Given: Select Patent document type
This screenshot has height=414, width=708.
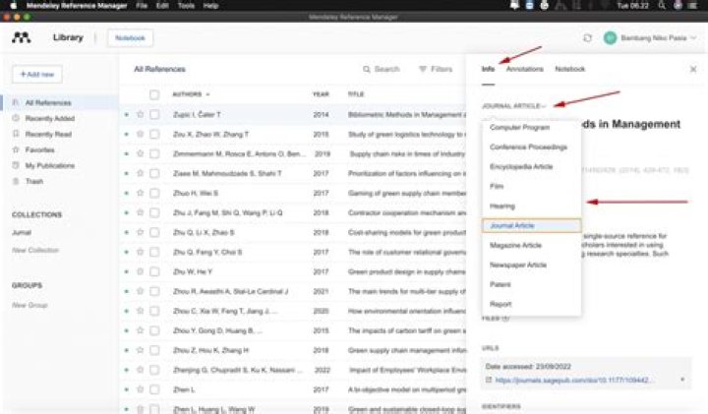Looking at the screenshot, I should pyautogui.click(x=531, y=284).
